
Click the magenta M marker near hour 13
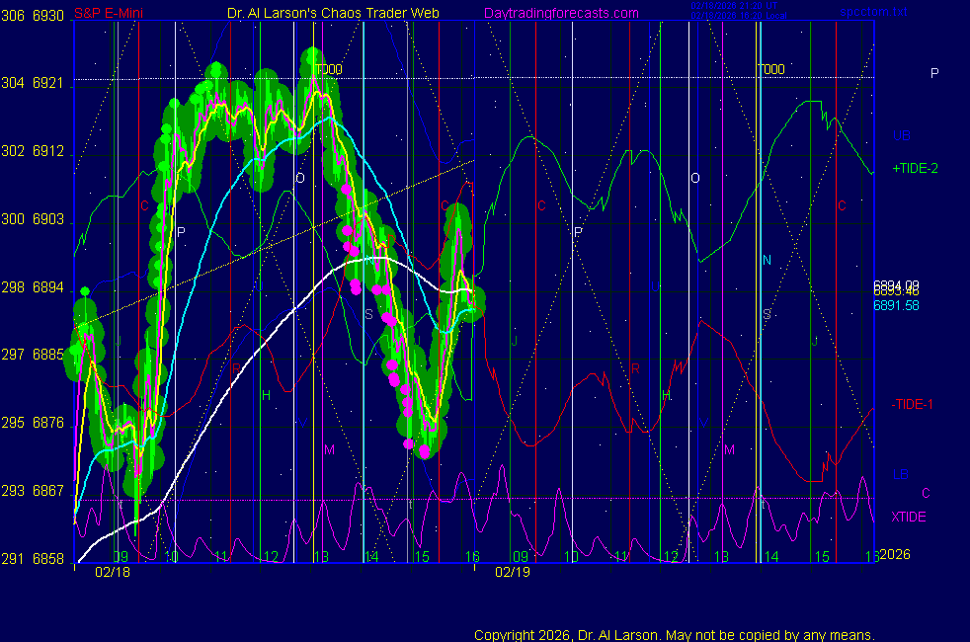(329, 449)
